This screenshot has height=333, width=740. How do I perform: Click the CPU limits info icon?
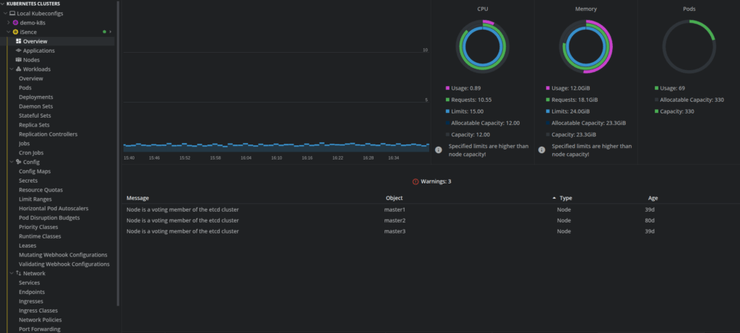coord(438,150)
